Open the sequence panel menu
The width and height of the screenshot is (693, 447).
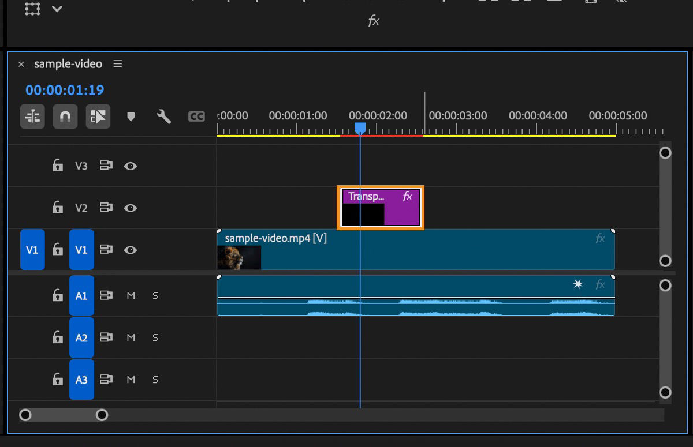coord(117,64)
